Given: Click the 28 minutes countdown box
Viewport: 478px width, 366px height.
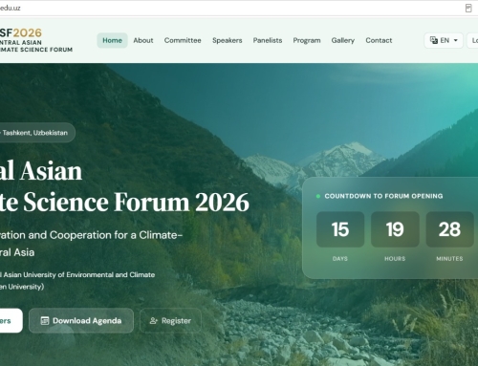Looking at the screenshot, I should (x=449, y=229).
